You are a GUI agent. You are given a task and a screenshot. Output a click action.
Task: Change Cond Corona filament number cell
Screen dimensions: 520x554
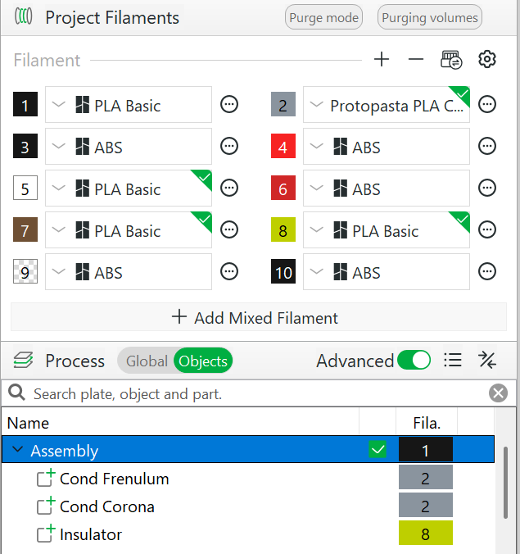click(426, 506)
